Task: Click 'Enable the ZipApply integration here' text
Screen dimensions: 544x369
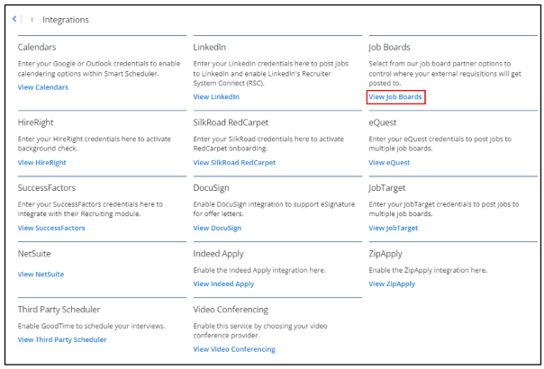Action: (428, 270)
